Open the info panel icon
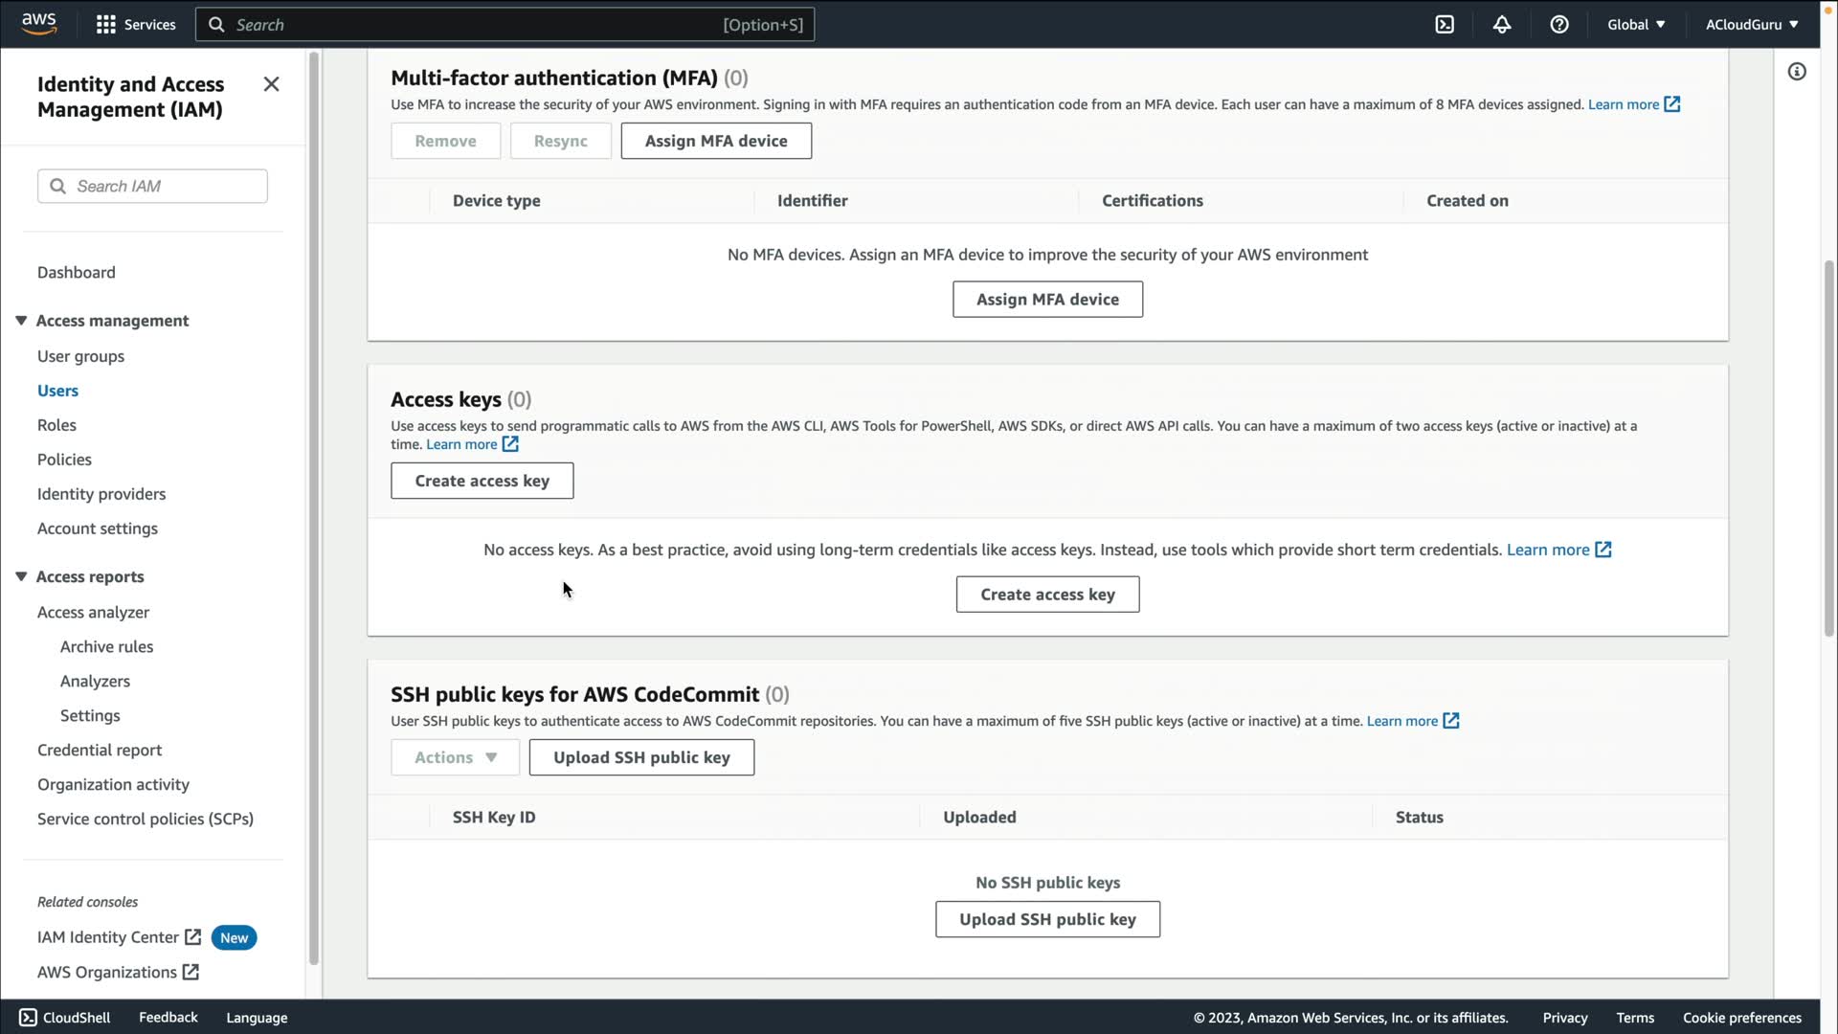Image resolution: width=1838 pixels, height=1034 pixels. pos(1797,72)
